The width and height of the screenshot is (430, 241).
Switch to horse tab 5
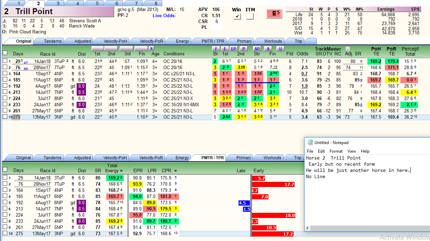pos(97,3)
